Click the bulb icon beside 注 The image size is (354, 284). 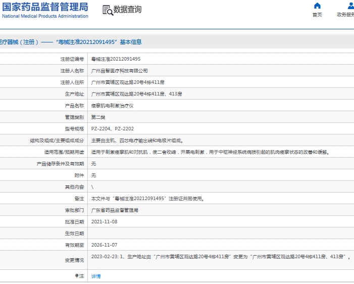(77, 275)
